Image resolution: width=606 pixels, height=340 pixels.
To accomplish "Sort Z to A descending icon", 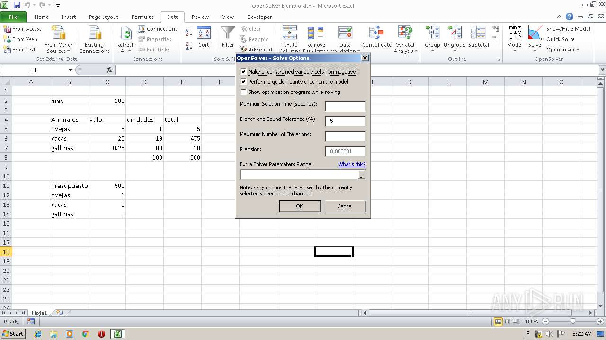I will [x=188, y=46].
